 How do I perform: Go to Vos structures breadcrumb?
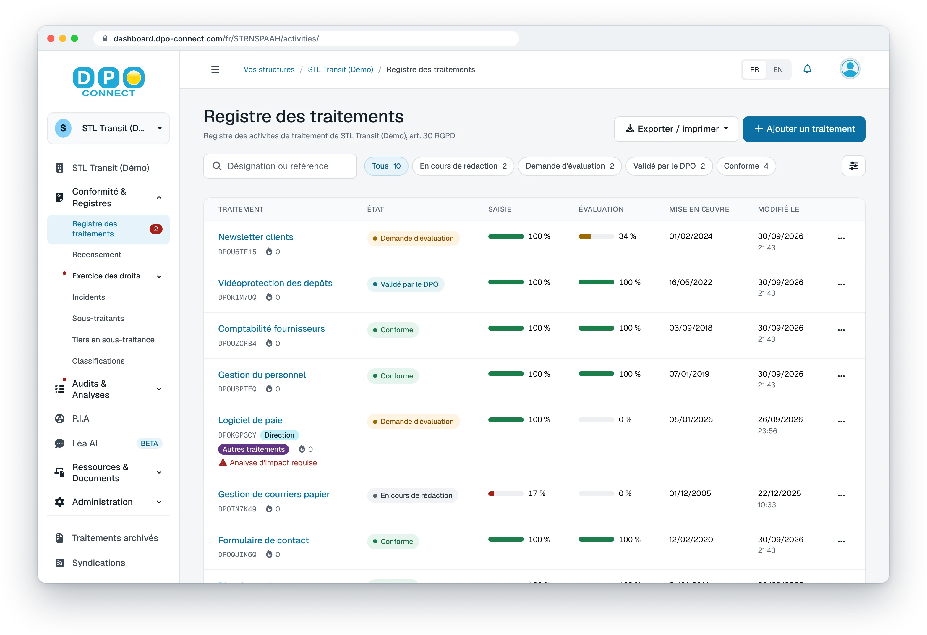(269, 69)
